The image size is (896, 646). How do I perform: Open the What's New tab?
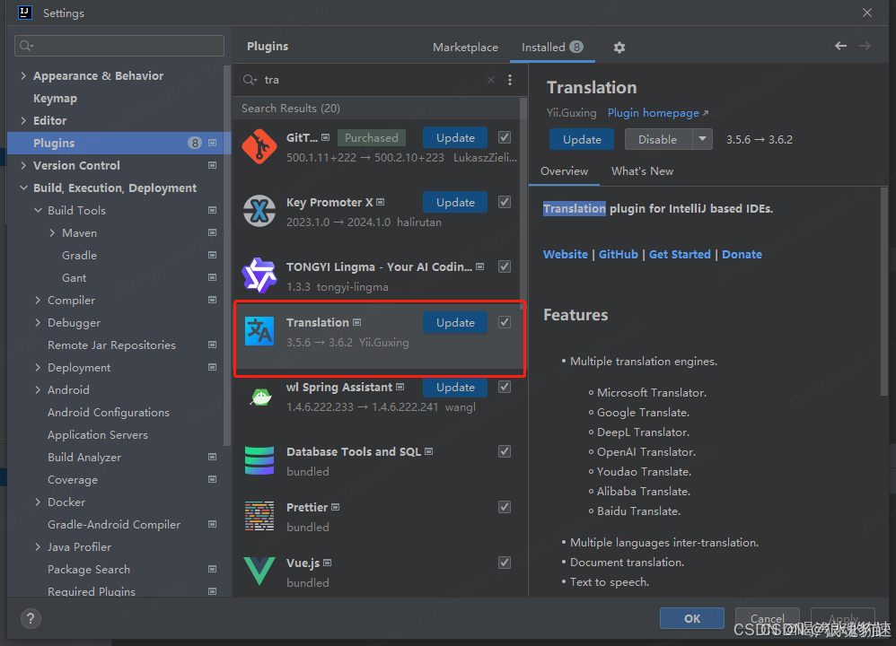(642, 171)
